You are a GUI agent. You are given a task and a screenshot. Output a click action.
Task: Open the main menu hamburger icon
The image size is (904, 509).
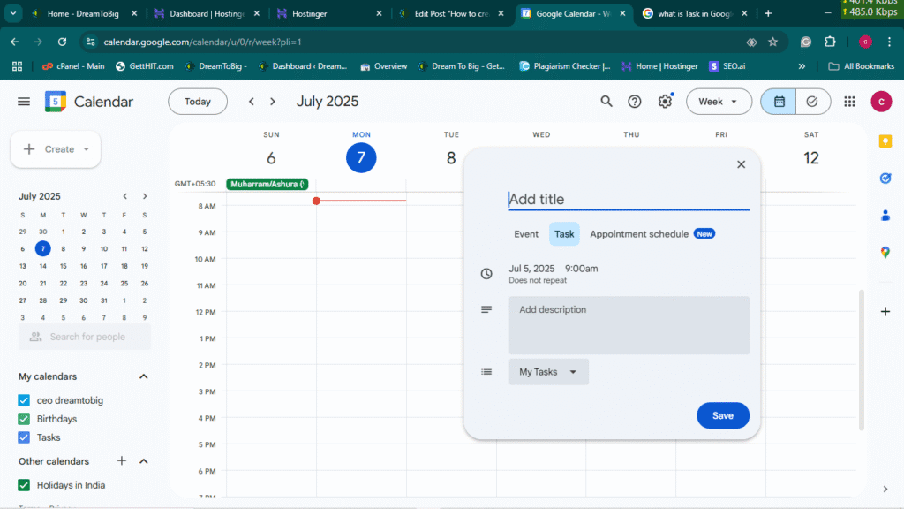[x=24, y=102]
